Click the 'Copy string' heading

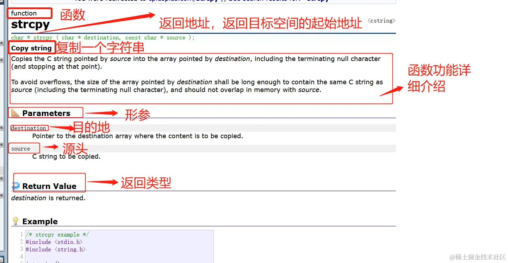pyautogui.click(x=31, y=48)
